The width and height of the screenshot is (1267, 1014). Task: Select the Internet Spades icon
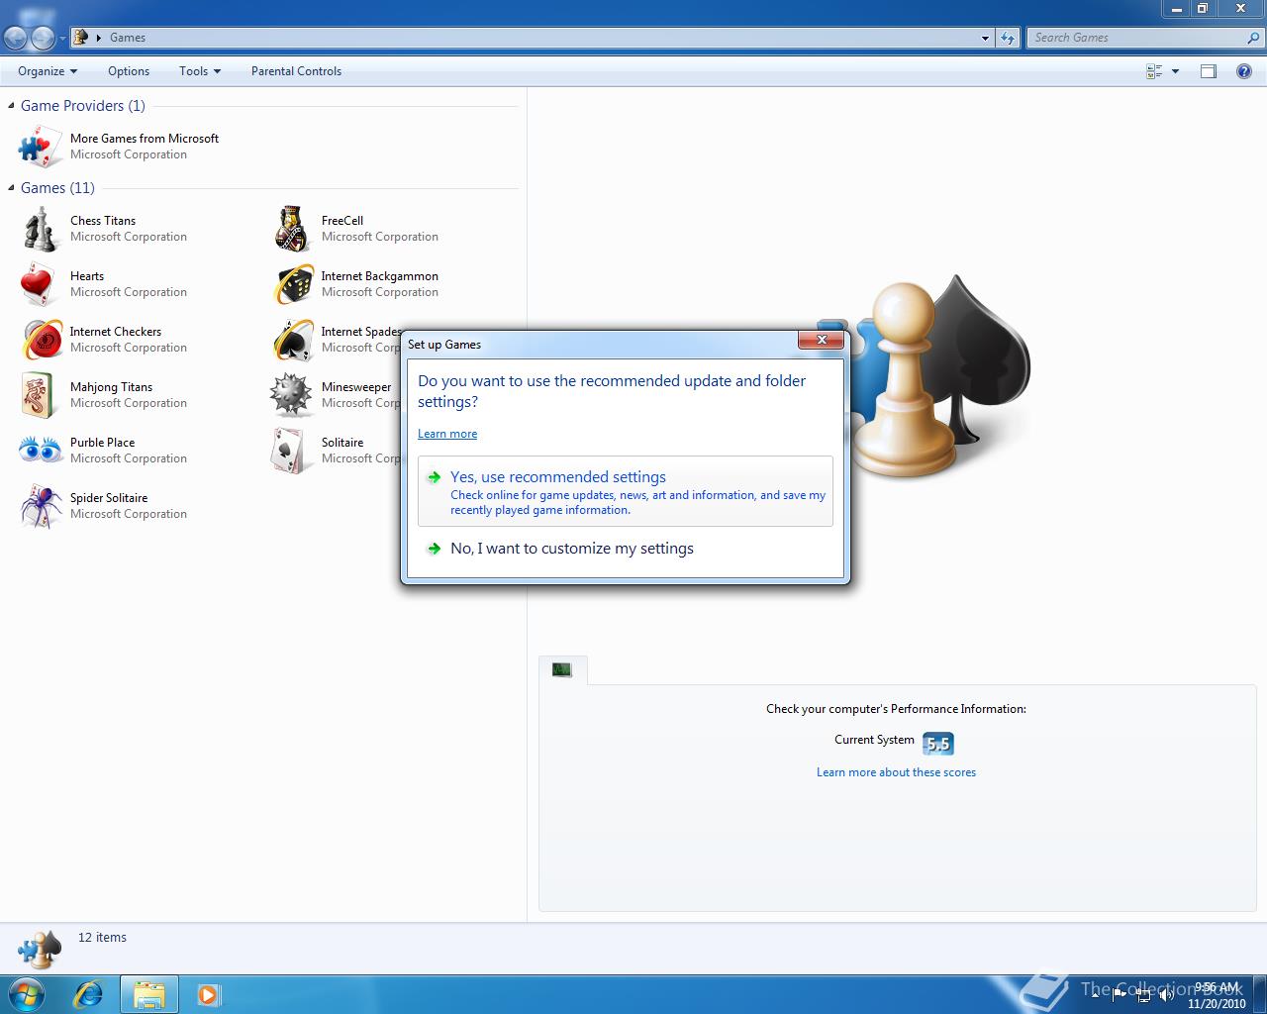pyautogui.click(x=292, y=340)
